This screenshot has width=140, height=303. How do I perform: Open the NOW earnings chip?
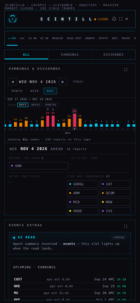coord(115,202)
